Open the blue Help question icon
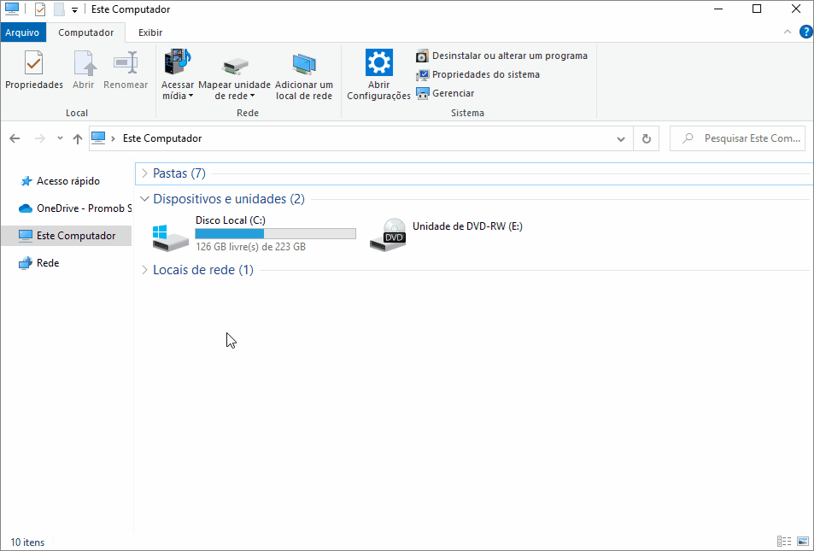Image resolution: width=814 pixels, height=551 pixels. coord(805,32)
